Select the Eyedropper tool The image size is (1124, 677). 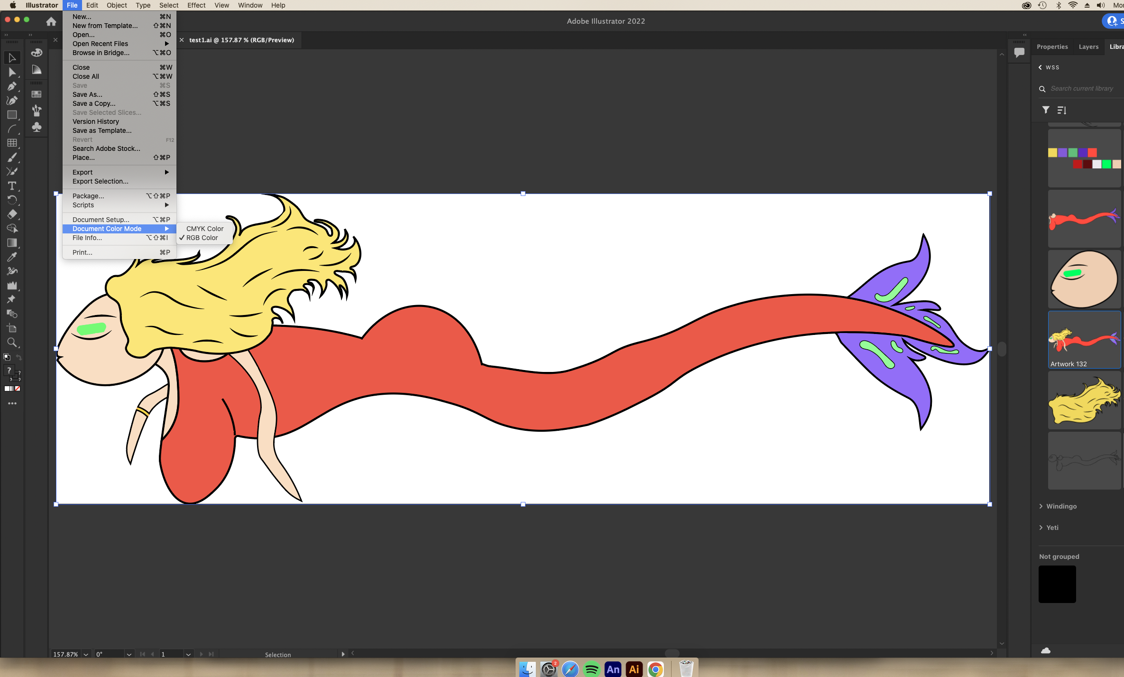12,257
